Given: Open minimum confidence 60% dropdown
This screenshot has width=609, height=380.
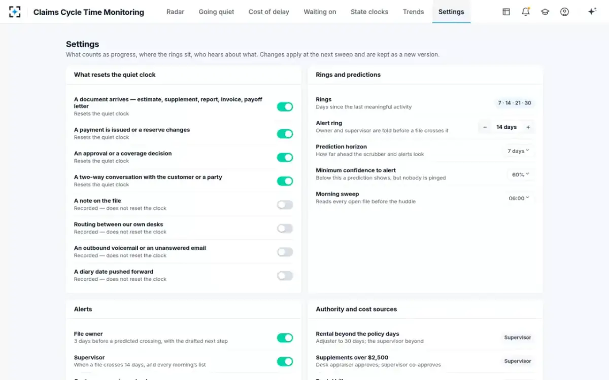Looking at the screenshot, I should point(520,174).
